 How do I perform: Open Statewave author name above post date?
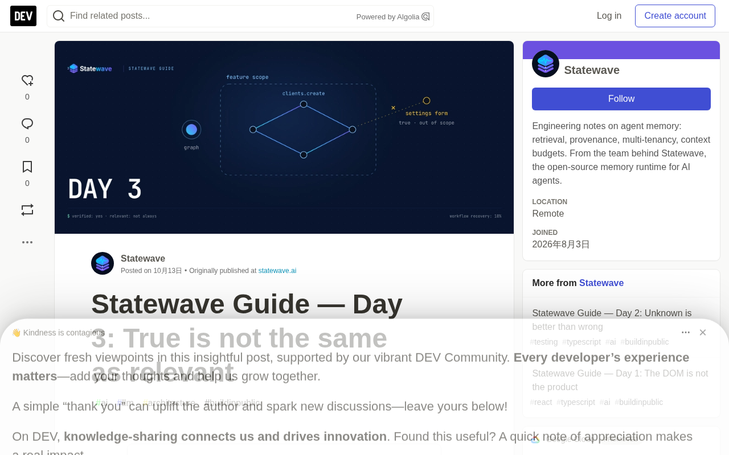(x=143, y=258)
